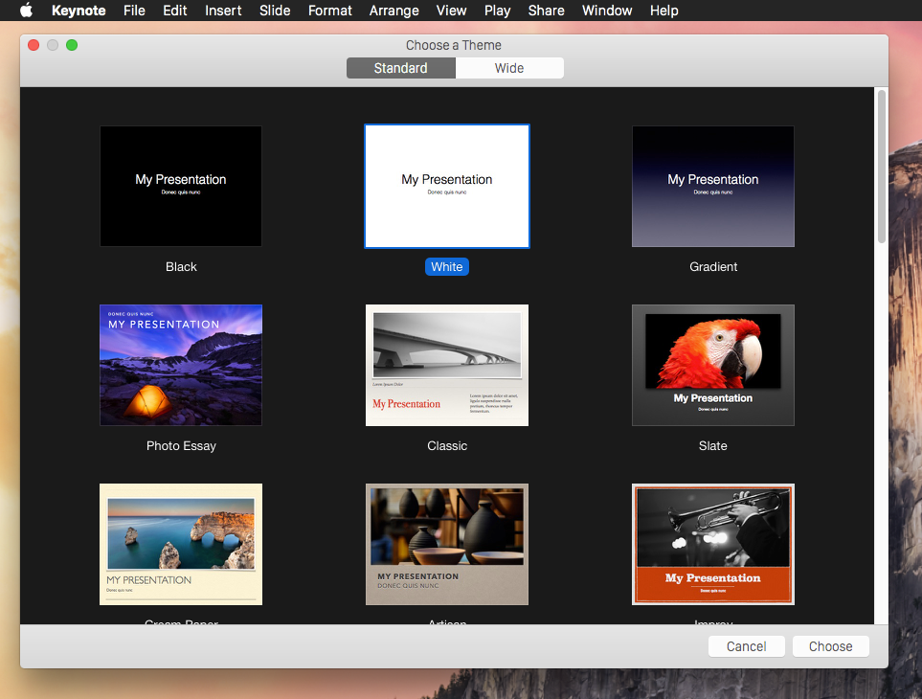Open the Arrange menu
Screen dimensions: 922x699
click(x=394, y=11)
